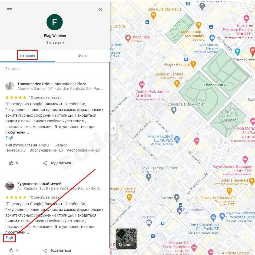Click the Tivoli Mofarrej São Paulo hotel pin
This screenshot has height=255, width=255.
point(253,121)
